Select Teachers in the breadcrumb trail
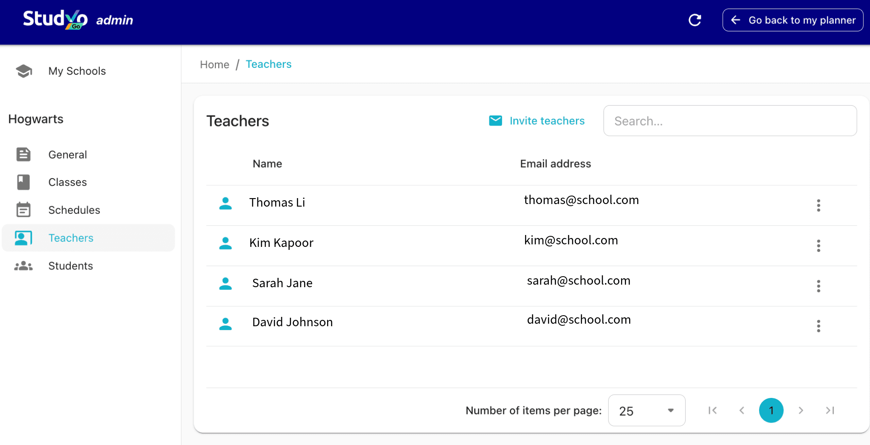Viewport: 870px width, 445px height. [268, 64]
